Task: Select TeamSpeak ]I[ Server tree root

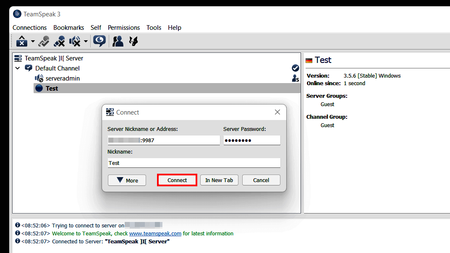Action: 54,58
